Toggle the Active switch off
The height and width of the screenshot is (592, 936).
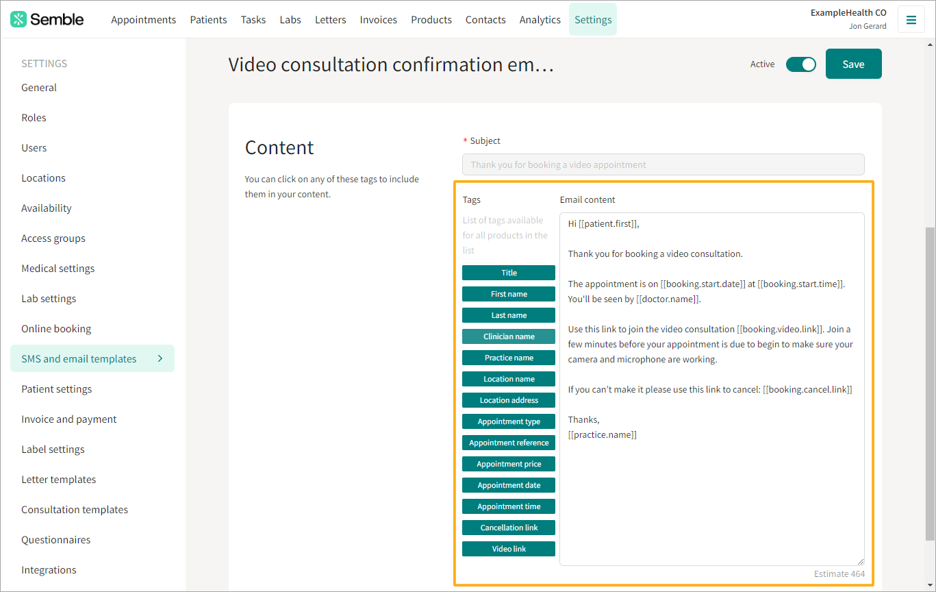[800, 64]
